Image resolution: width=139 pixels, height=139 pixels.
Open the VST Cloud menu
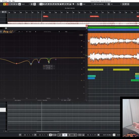(5, 1)
